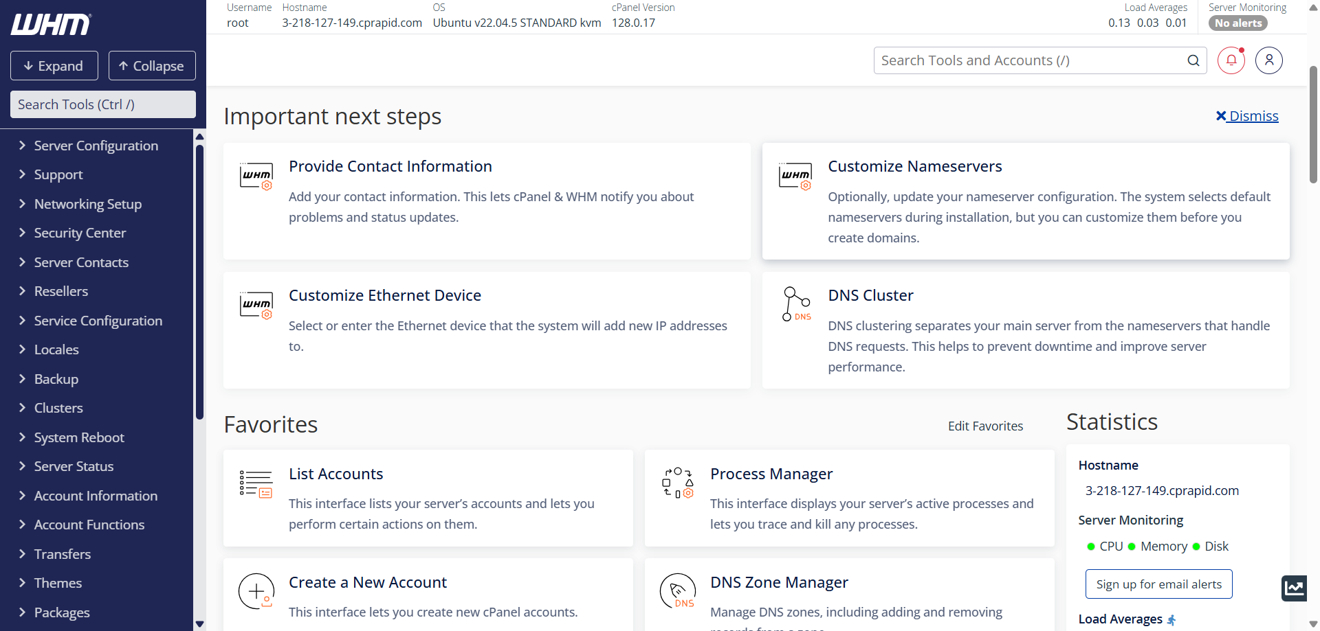
Task: Click the Customize Nameservers WHM icon
Action: click(795, 176)
